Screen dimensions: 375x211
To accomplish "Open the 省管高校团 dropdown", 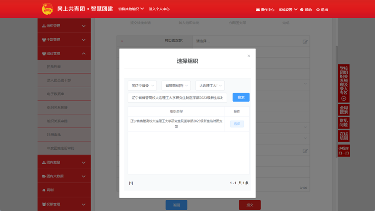I will (176, 86).
